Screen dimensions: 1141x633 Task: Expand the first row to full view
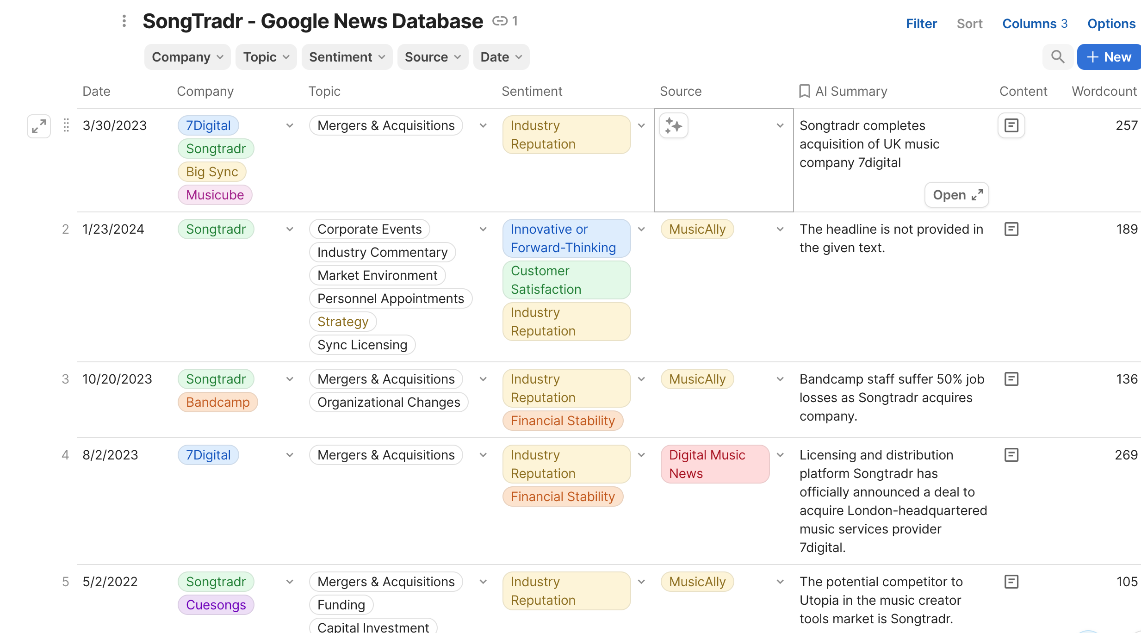(39, 126)
